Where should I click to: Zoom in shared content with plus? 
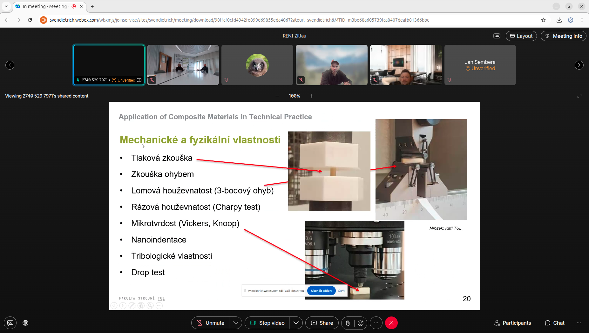(x=312, y=96)
